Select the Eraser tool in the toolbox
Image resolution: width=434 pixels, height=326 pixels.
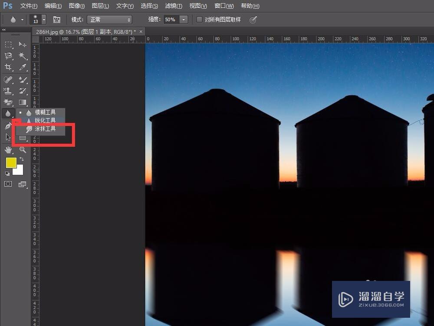[8, 102]
